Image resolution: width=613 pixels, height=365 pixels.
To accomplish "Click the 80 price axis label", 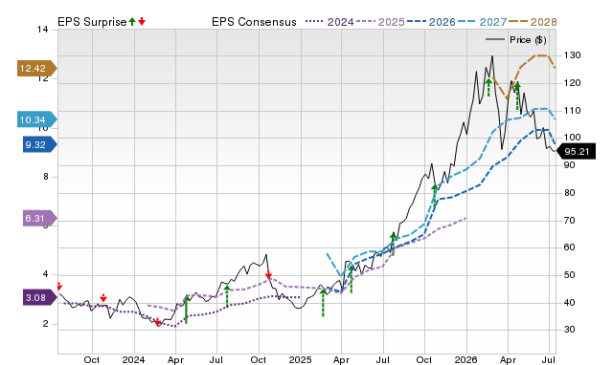I will pos(569,193).
